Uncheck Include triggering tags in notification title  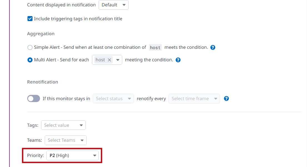(30, 19)
